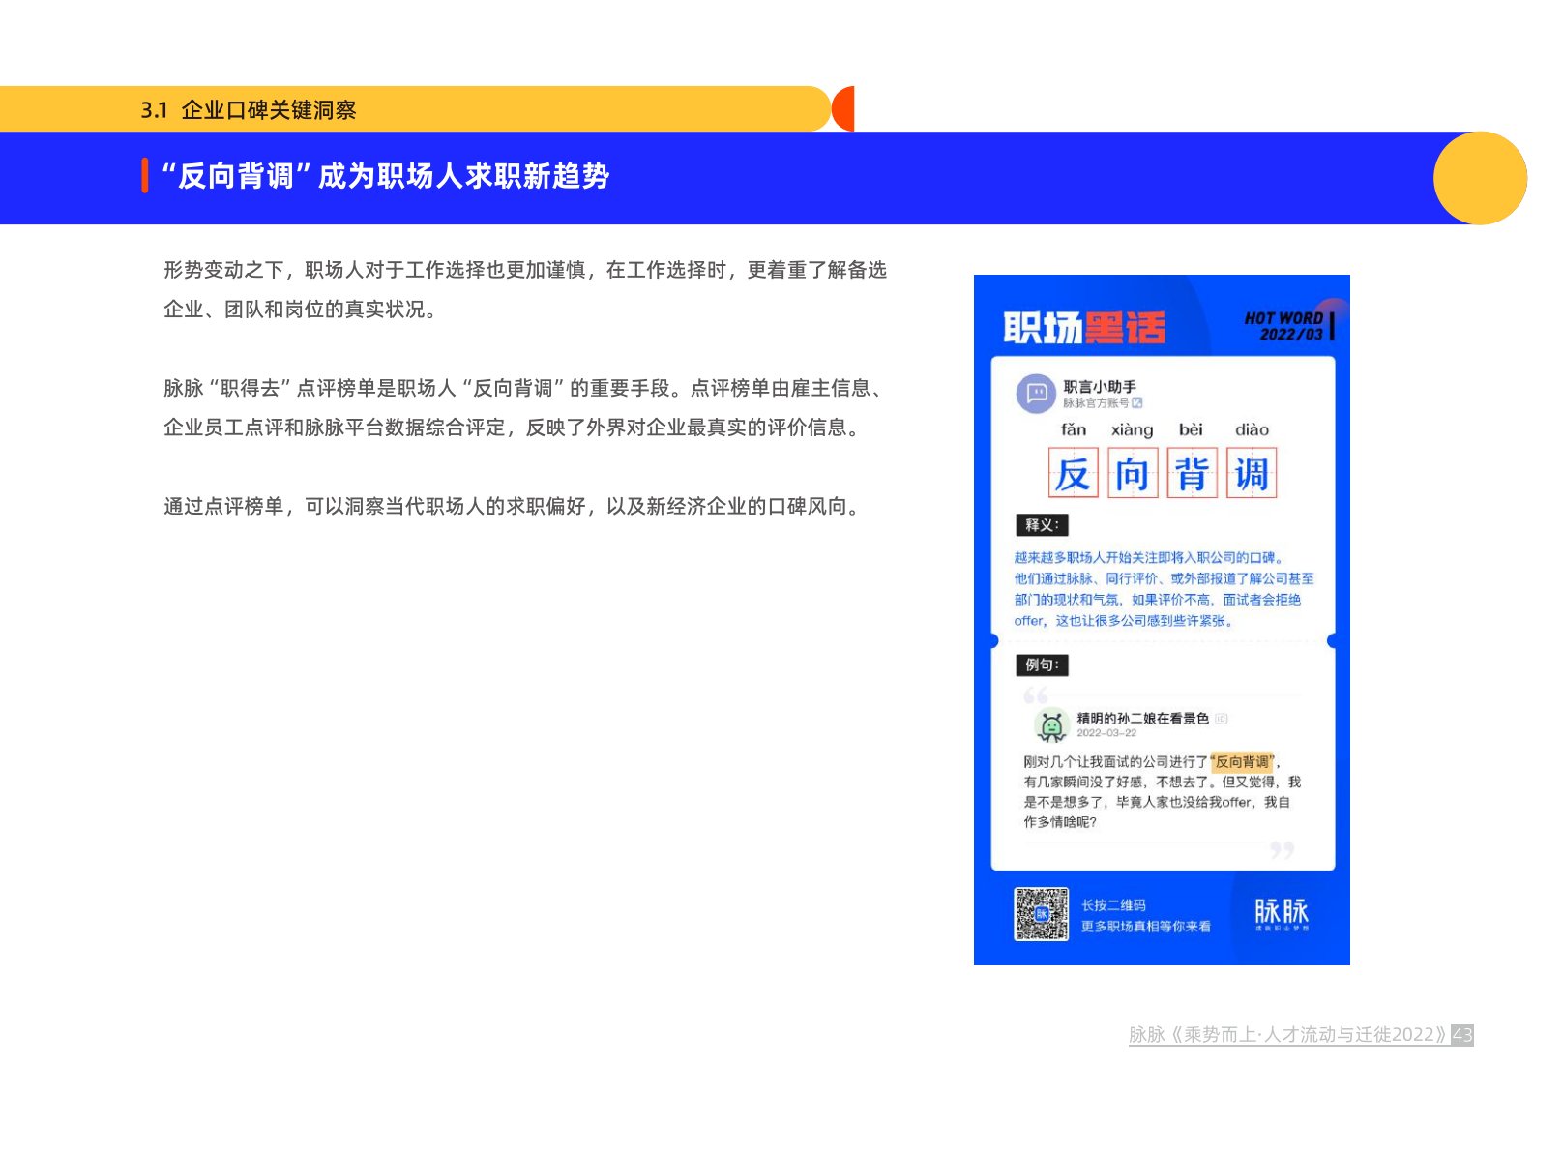Click the 长按二维码 text

click(x=1113, y=905)
